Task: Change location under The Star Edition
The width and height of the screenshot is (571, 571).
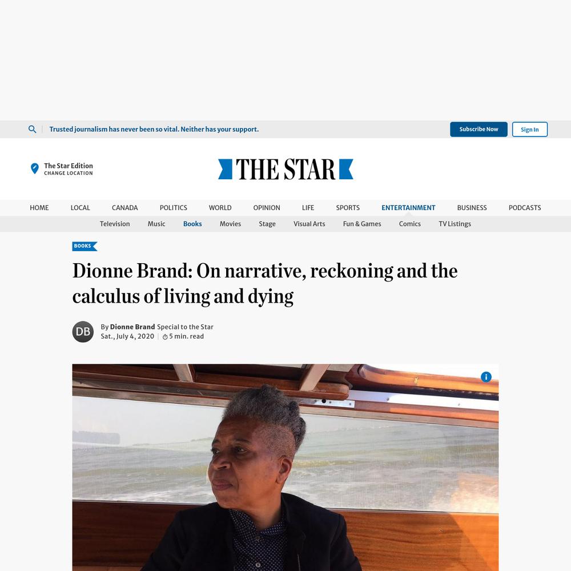Action: [x=69, y=174]
